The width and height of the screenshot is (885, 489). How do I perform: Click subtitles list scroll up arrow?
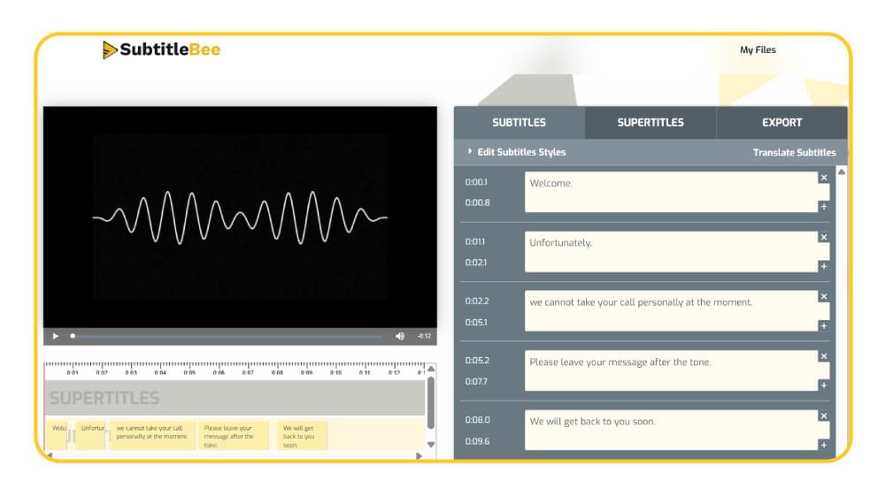point(842,172)
